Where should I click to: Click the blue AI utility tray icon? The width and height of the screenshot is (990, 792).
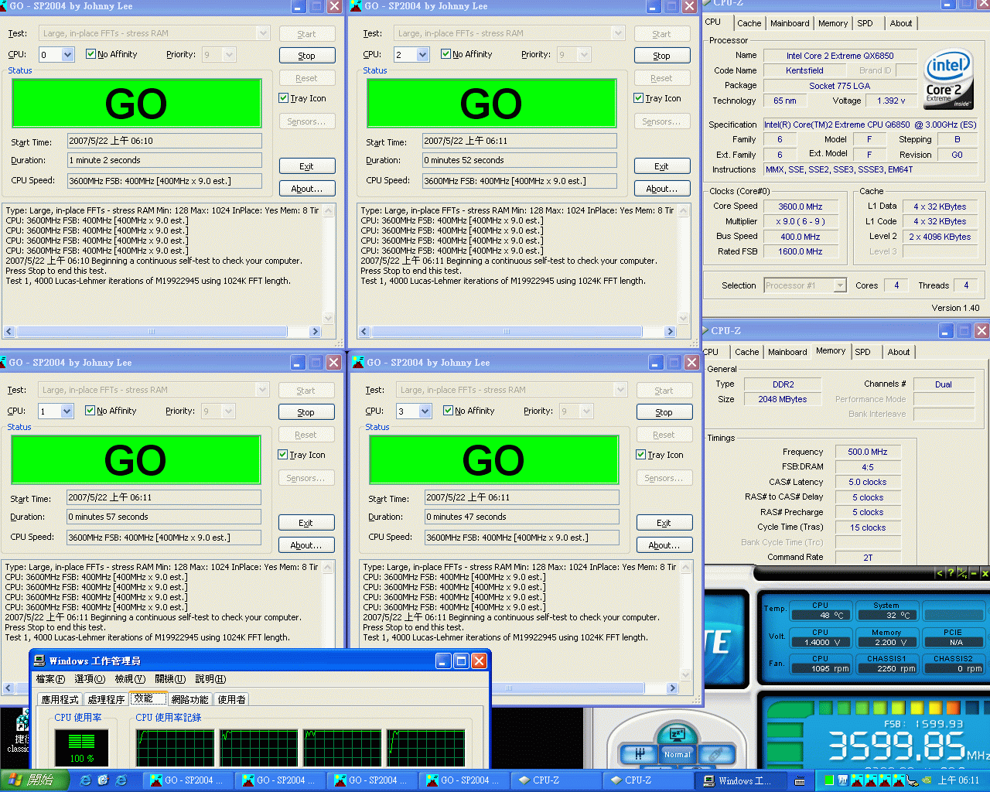click(843, 780)
